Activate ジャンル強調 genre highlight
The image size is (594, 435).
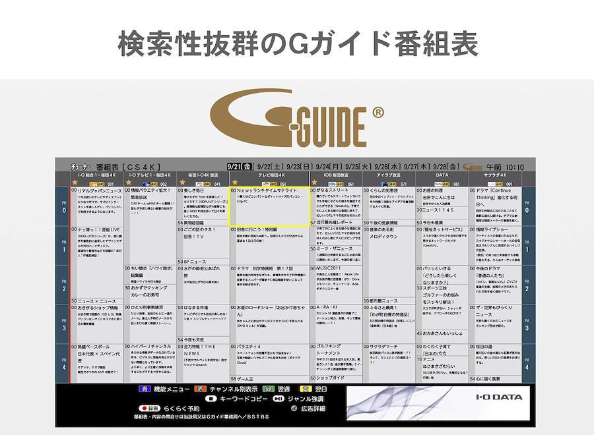click(306, 399)
